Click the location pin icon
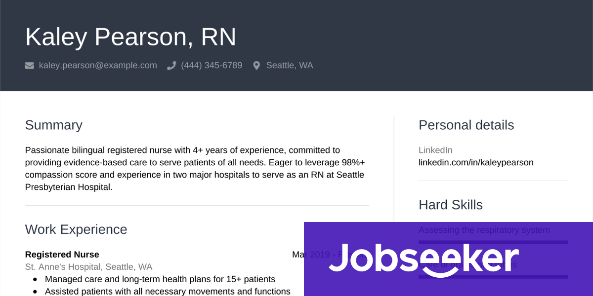This screenshot has width=593, height=296. (256, 66)
